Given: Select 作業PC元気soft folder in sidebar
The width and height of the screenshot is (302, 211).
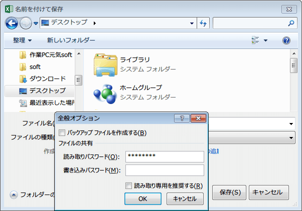Looking at the screenshot, I should click(46, 55).
